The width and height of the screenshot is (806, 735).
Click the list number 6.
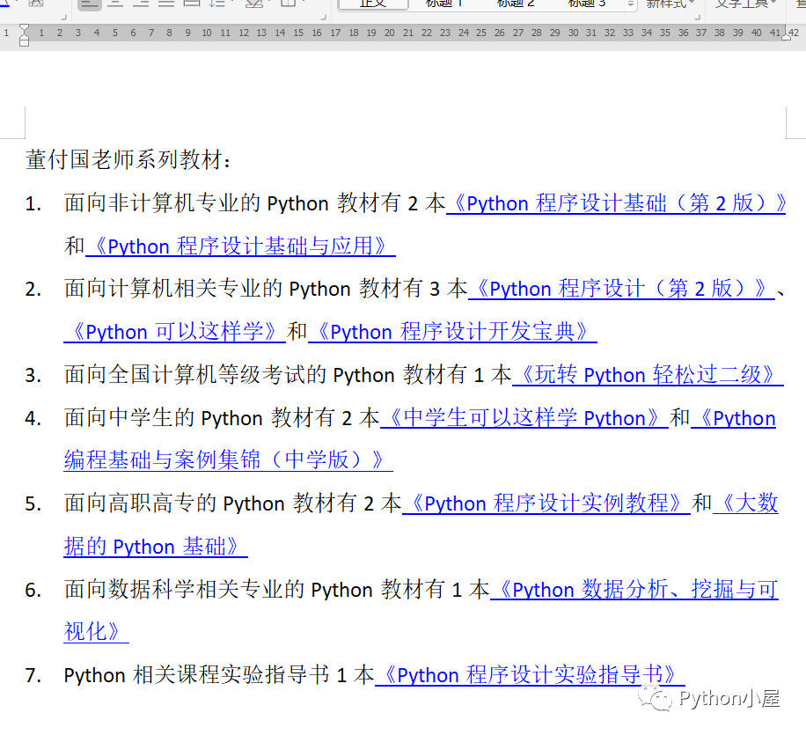[x=33, y=590]
